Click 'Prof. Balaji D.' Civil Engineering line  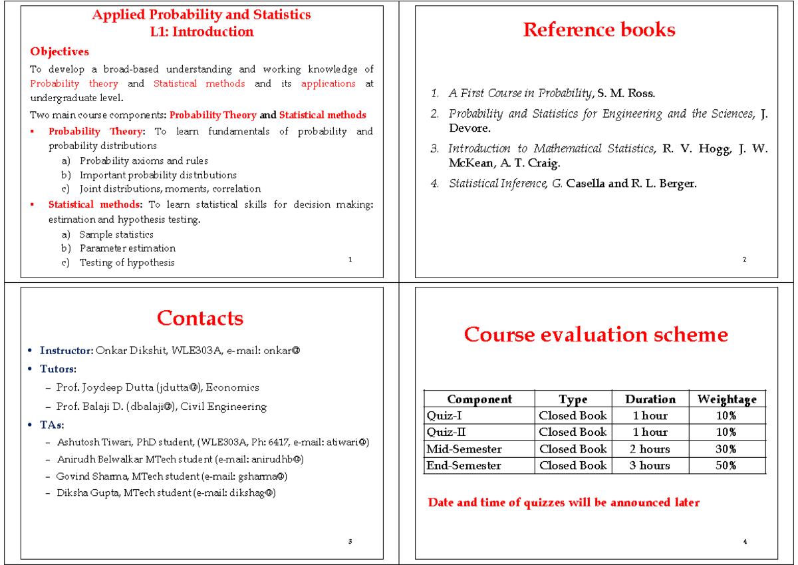[x=162, y=407]
